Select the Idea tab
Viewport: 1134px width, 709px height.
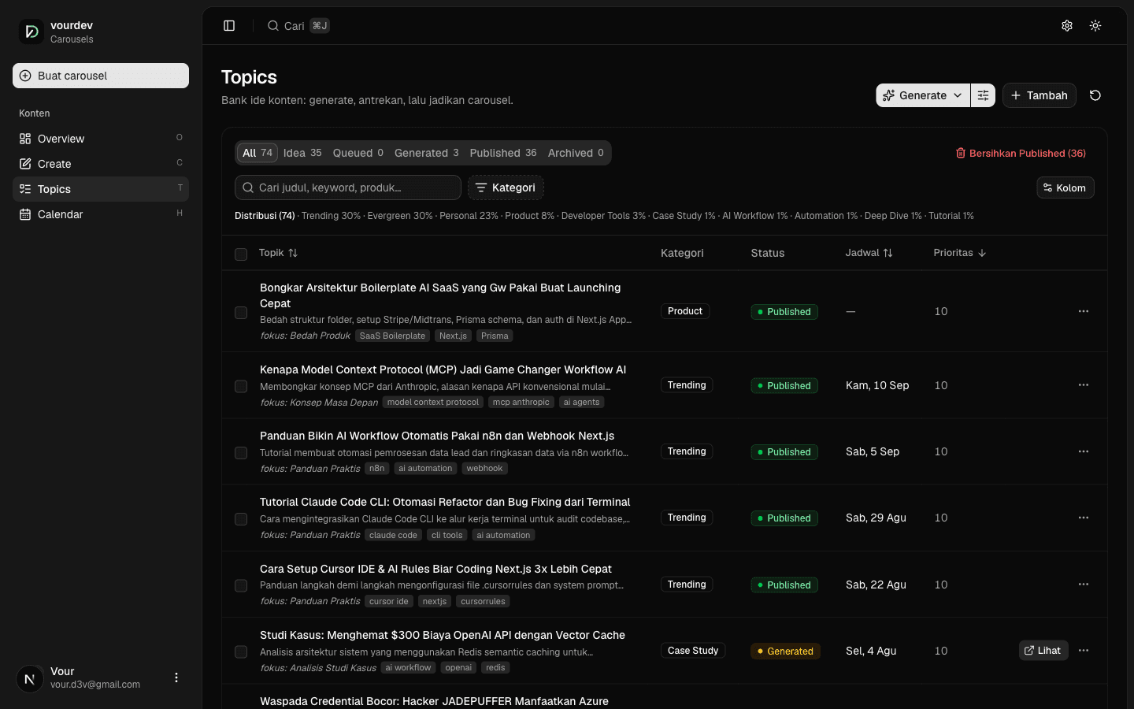302,153
